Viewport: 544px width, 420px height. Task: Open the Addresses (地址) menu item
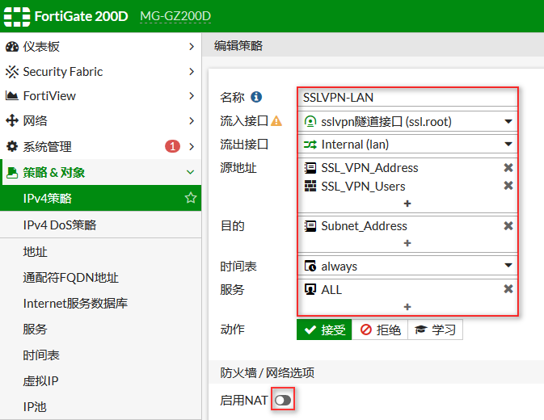pos(100,252)
